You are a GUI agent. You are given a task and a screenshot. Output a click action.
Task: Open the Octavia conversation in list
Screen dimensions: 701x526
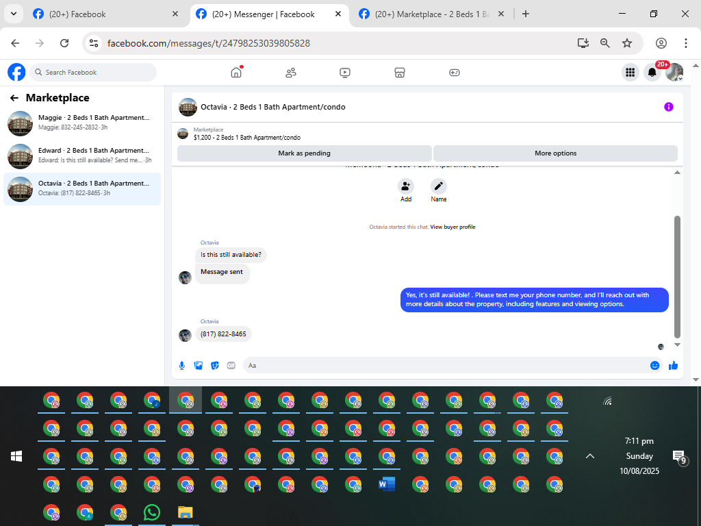coord(82,189)
